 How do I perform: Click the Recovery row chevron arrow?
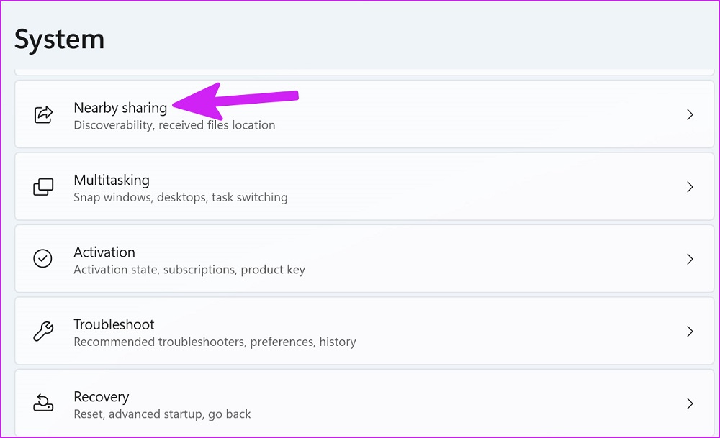click(x=690, y=403)
